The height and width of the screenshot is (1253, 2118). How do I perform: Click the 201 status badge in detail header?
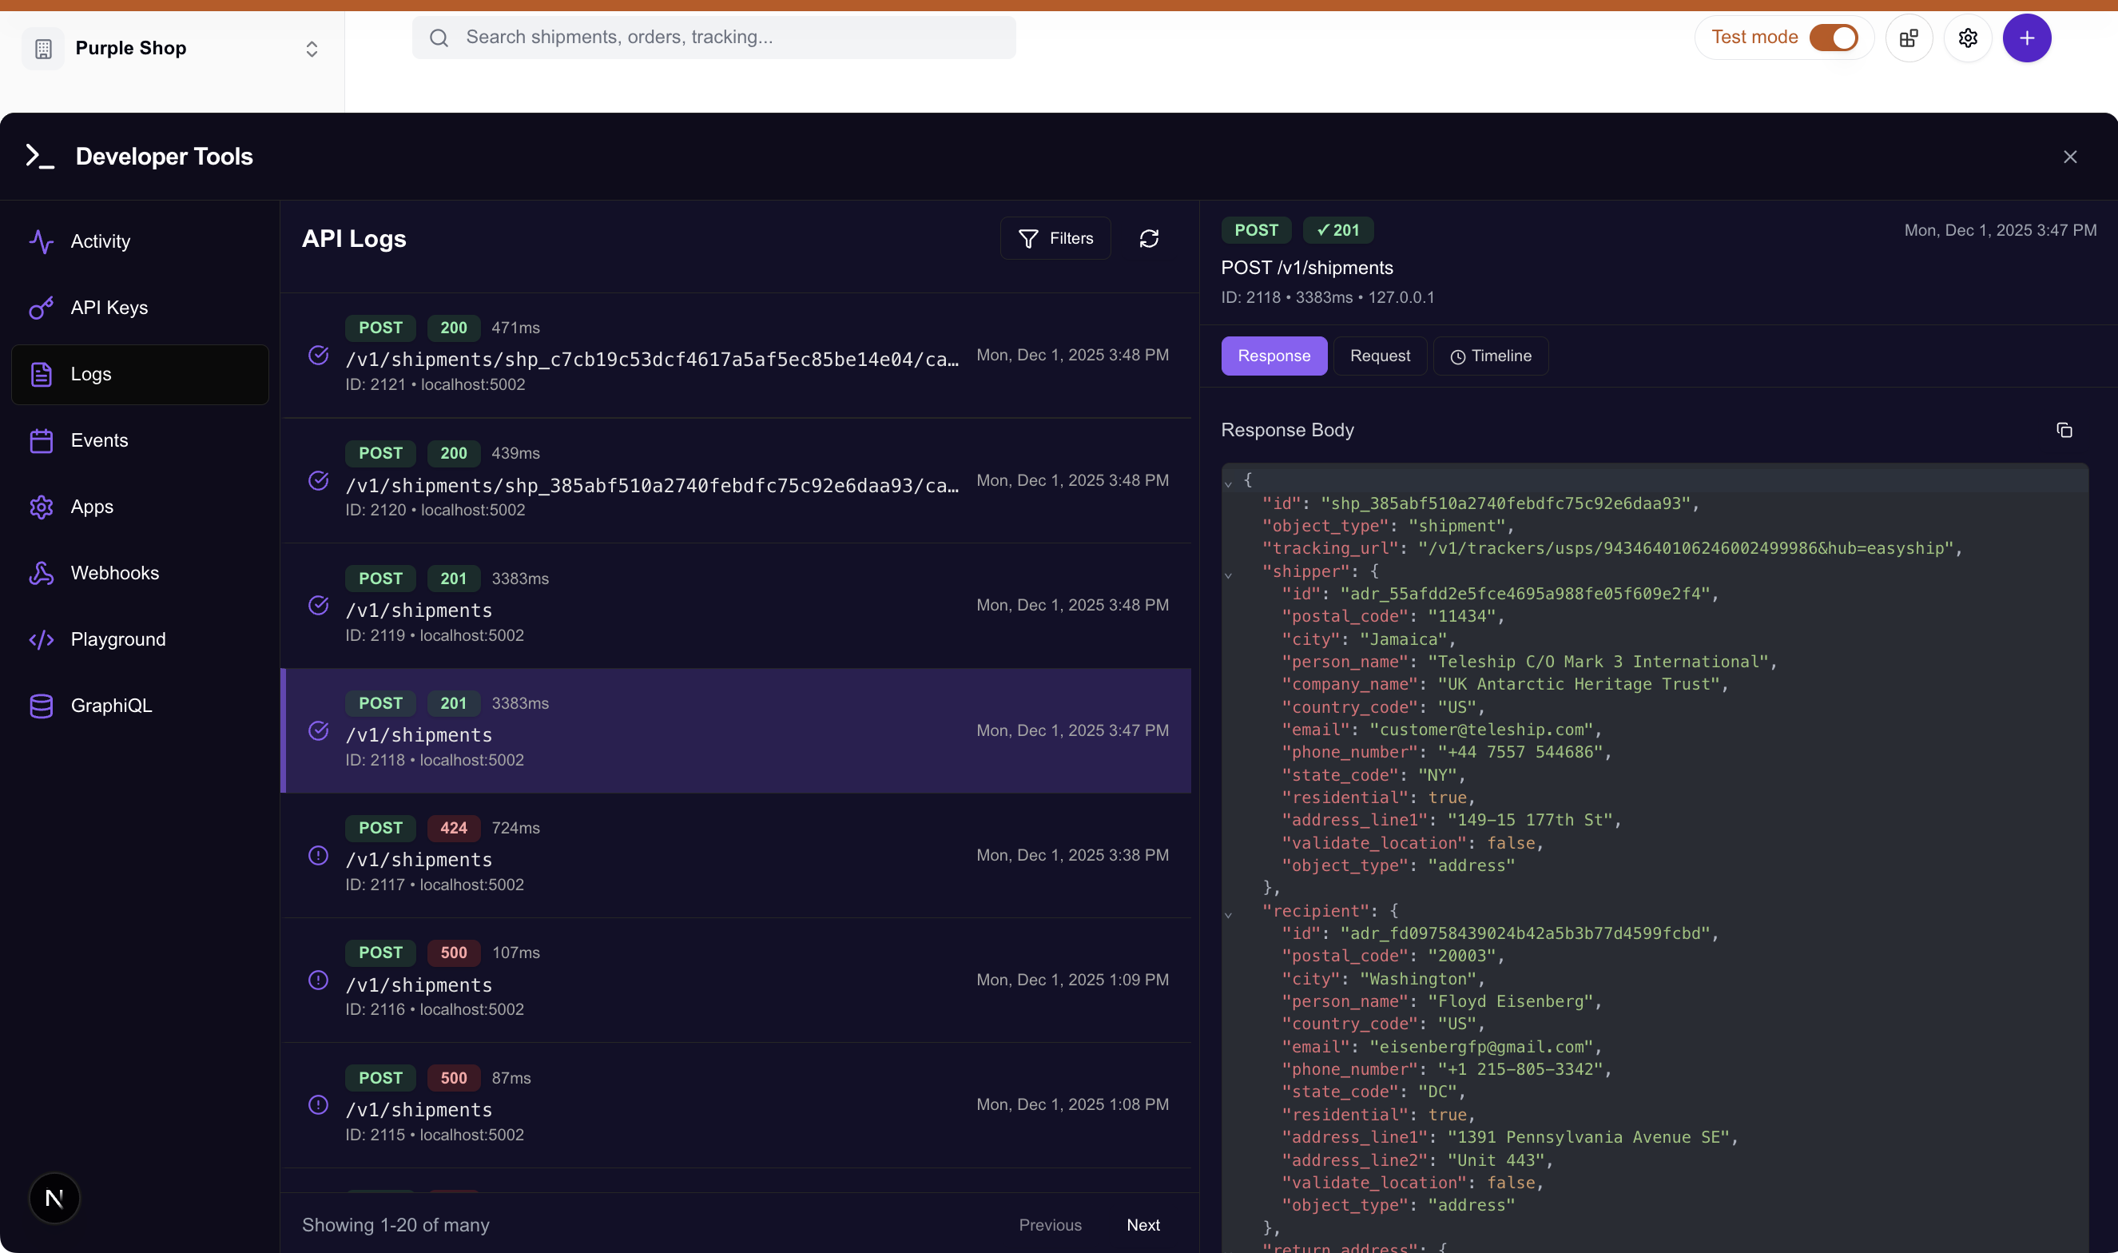1338,230
